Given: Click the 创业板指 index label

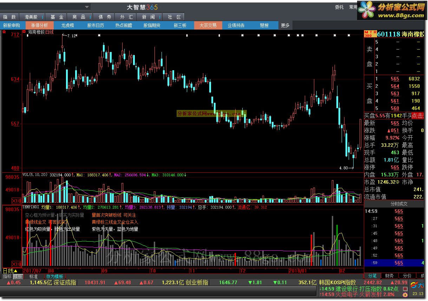Looking at the screenshot, I should pyautogui.click(x=197, y=282).
